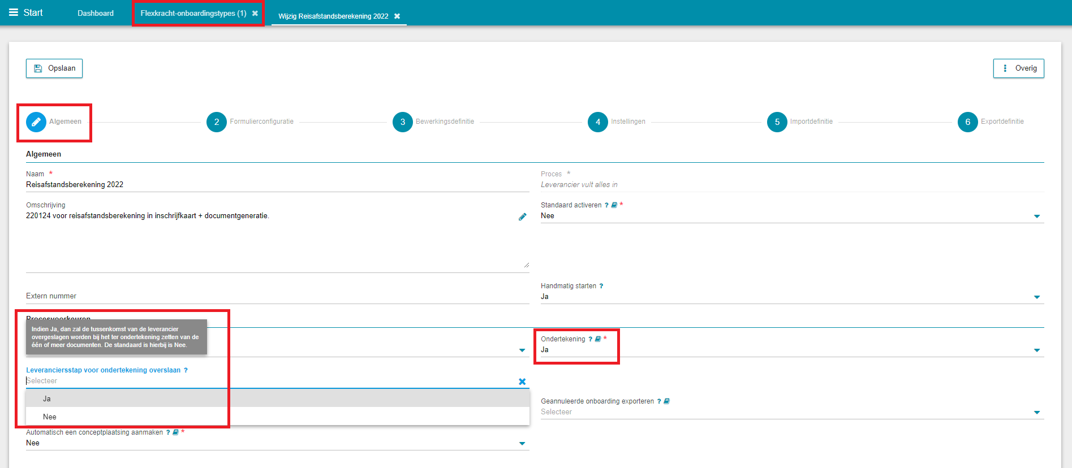Show help for Automatisch een conceptplaatsing aanmaken
1072x468 pixels.
click(x=168, y=432)
